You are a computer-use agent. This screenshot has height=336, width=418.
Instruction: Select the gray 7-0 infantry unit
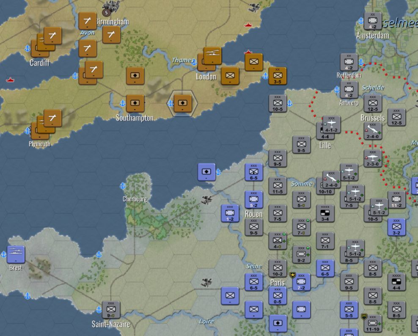click(x=301, y=228)
